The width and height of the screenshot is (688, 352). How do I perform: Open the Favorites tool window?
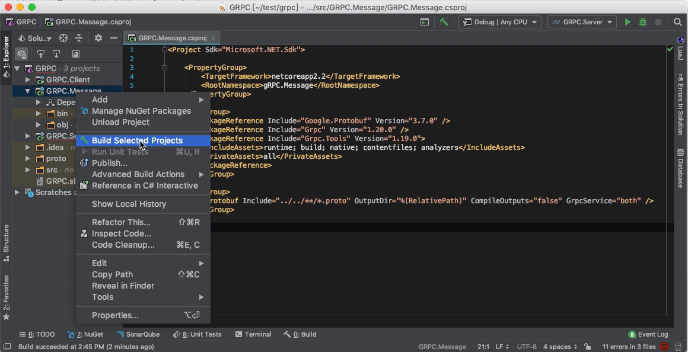(6, 297)
